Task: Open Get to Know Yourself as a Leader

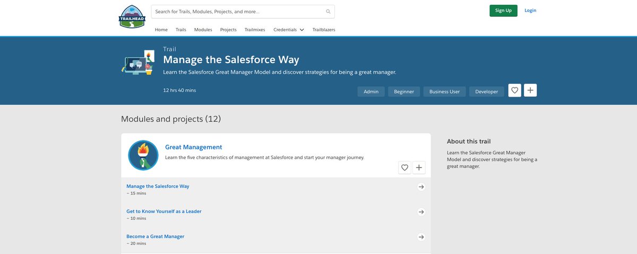Action: point(164,211)
